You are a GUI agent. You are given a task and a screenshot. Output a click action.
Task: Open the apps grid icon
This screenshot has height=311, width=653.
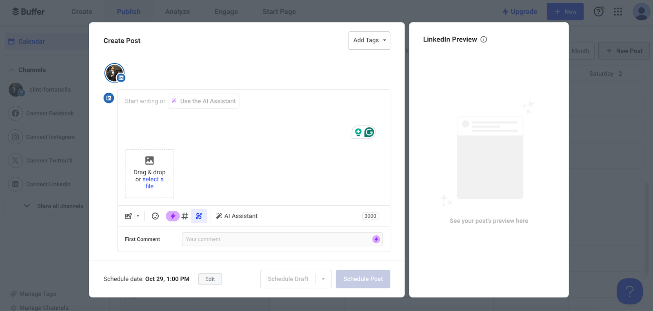[618, 12]
